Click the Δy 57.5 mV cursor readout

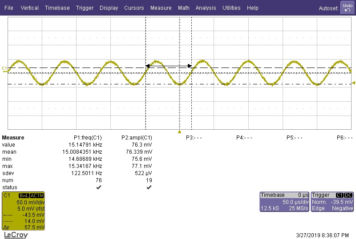24,227
